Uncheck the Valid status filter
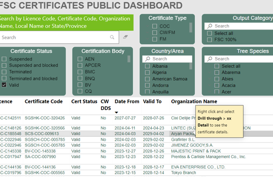Image resolution: width=273 pixels, height=177 pixels. [x=4, y=85]
